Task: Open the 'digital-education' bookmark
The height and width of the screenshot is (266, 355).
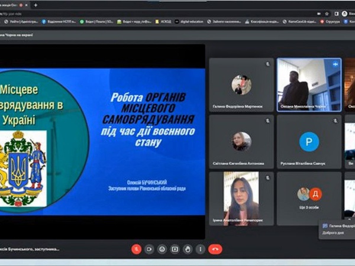Action: point(189,22)
